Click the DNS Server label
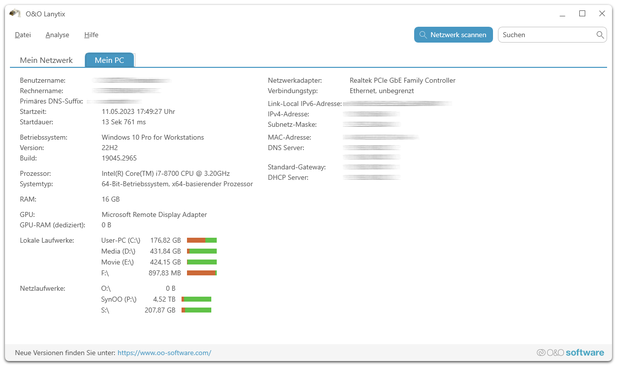Viewport: 617px width, 366px height. pos(286,148)
